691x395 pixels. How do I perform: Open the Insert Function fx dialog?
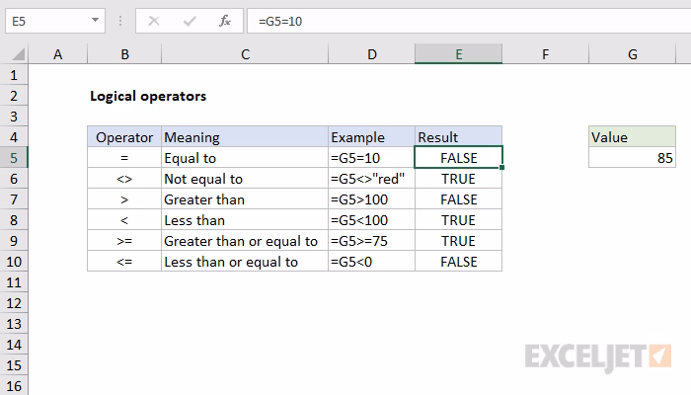click(x=225, y=21)
